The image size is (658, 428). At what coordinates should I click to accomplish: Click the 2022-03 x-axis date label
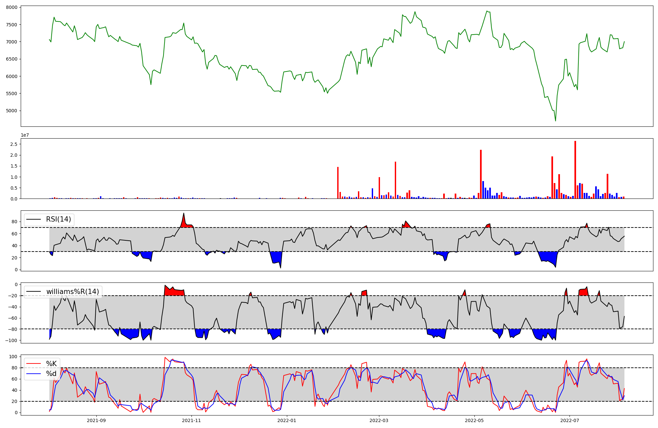[379, 420]
